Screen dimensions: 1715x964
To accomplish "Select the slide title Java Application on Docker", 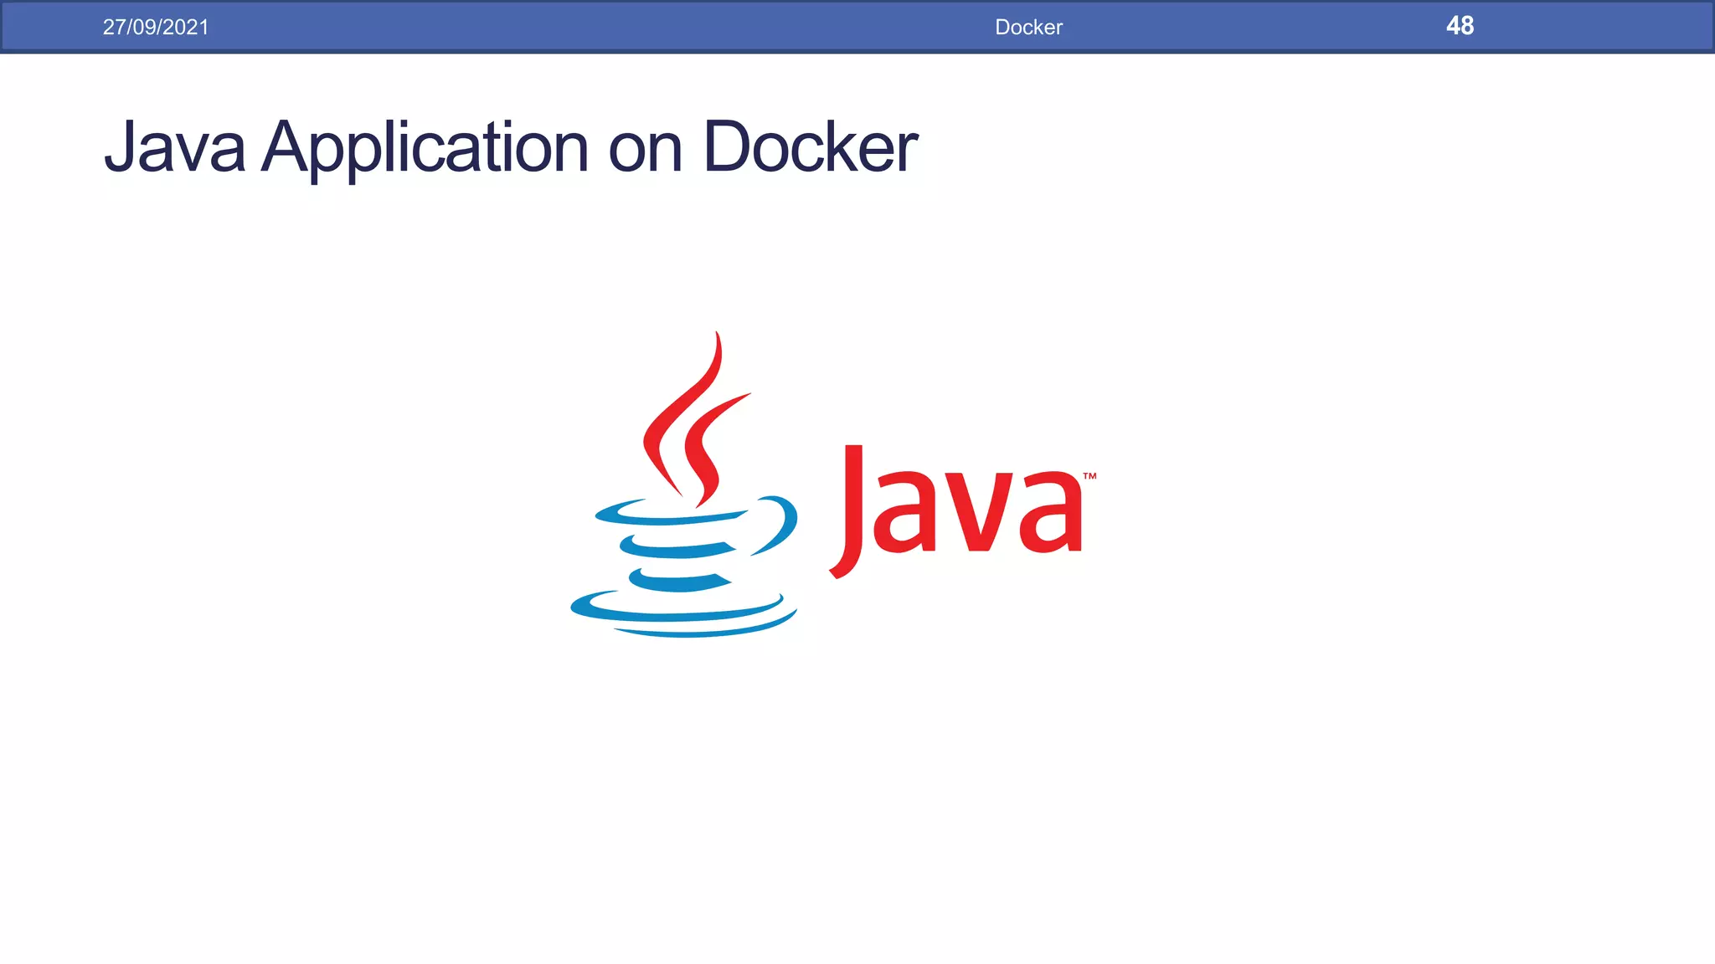I will [x=511, y=147].
